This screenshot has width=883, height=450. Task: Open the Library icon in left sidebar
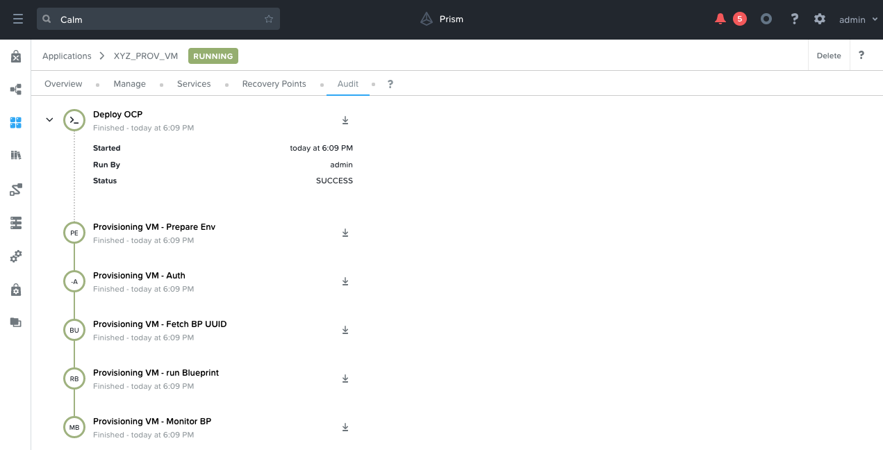[x=16, y=155]
